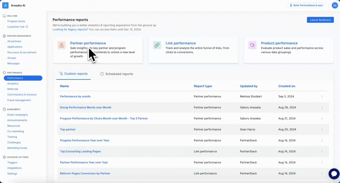Click the Leave feedback button
This screenshot has width=340, height=183.
pos(320,20)
